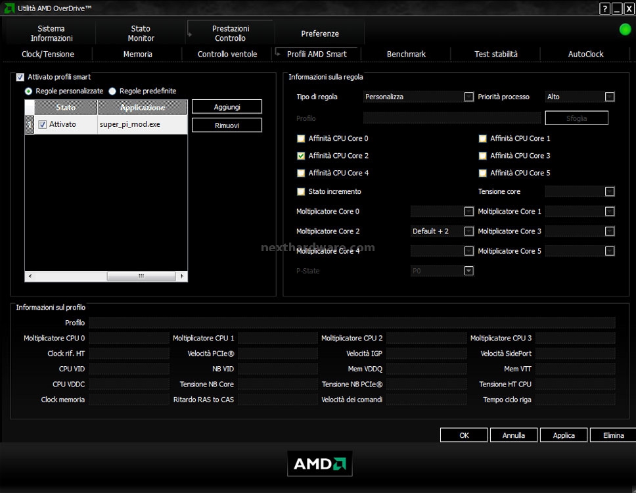This screenshot has height=493, width=636.
Task: Click the AMD OverDrive title bar icon
Action: click(x=9, y=8)
